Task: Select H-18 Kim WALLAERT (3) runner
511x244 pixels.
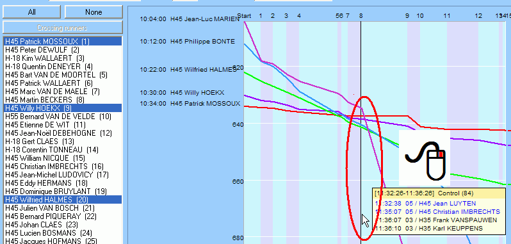Action: click(63, 58)
